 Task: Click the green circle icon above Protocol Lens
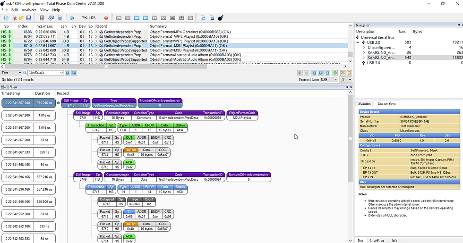[x=335, y=73]
